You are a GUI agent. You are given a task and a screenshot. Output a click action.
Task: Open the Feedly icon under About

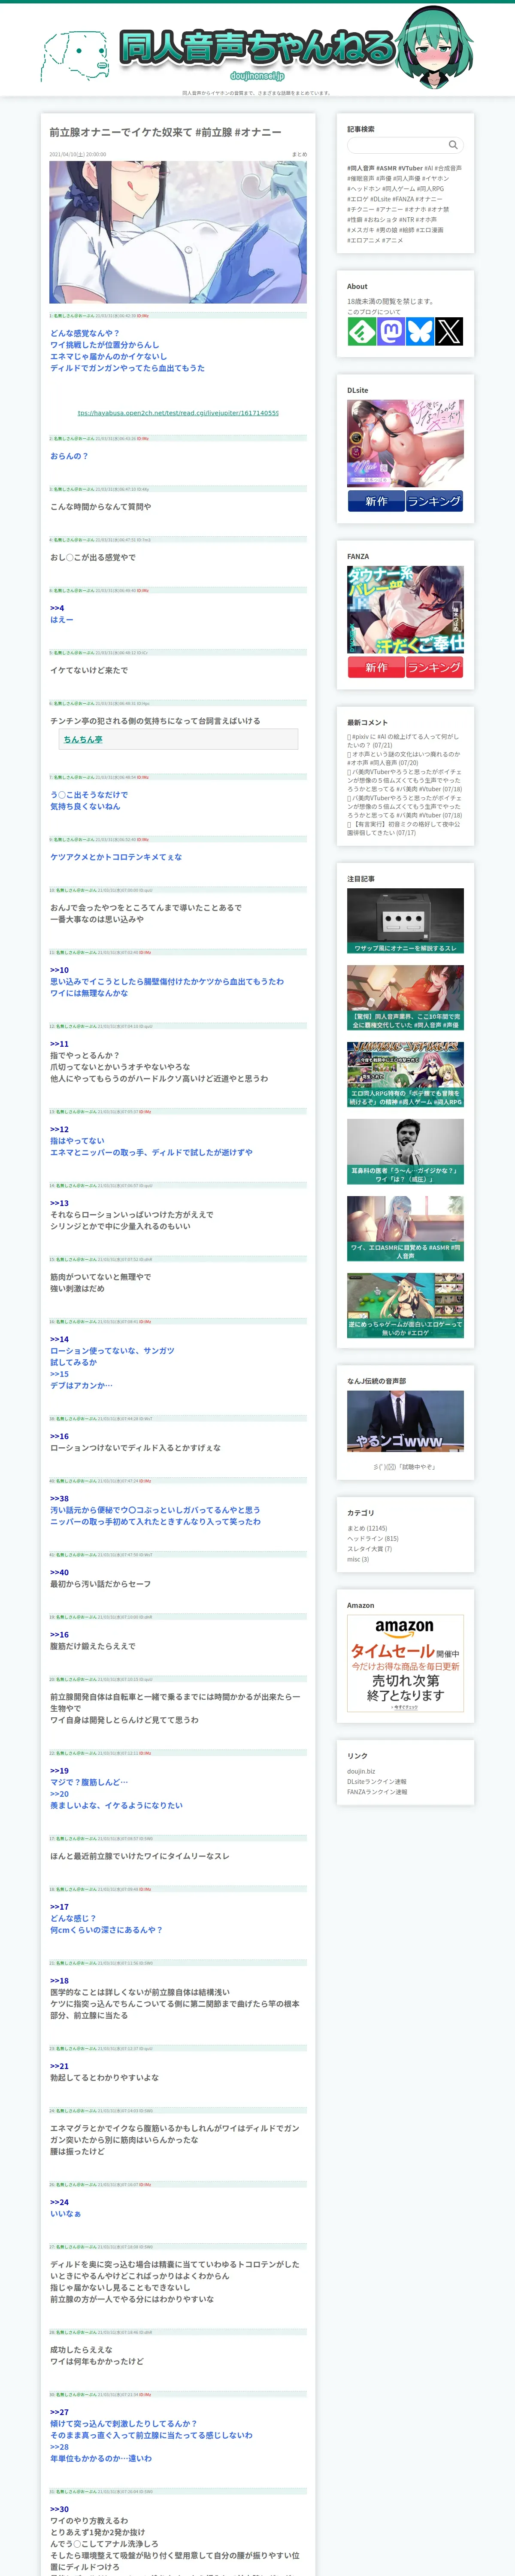coord(362,331)
